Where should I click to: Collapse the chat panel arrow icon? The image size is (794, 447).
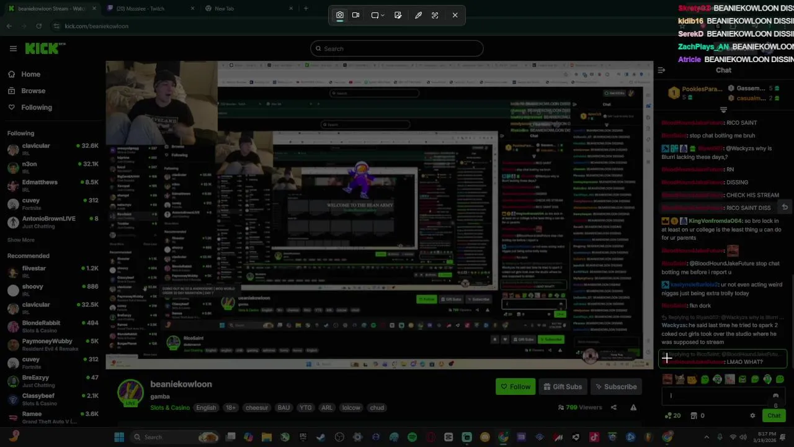[661, 70]
